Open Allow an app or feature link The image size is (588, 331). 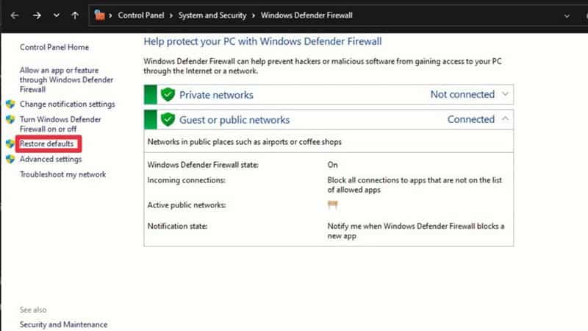point(60,79)
